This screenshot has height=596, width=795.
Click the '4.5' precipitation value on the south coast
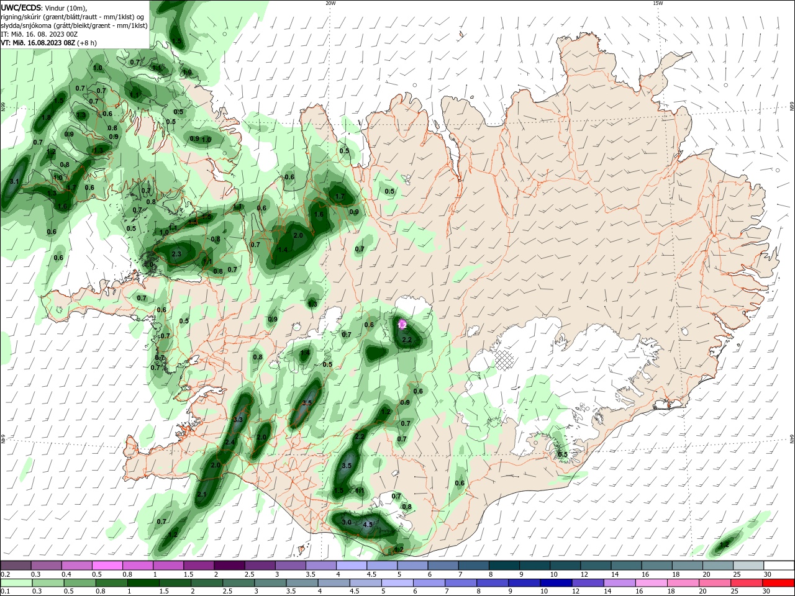[x=367, y=525]
